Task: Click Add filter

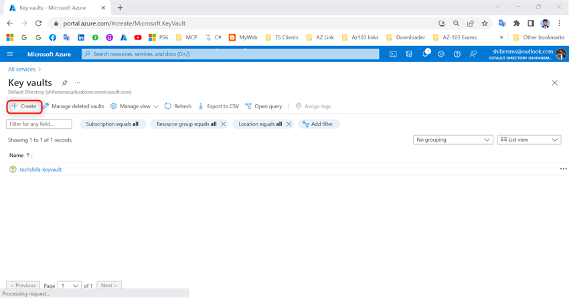Action: click(319, 124)
